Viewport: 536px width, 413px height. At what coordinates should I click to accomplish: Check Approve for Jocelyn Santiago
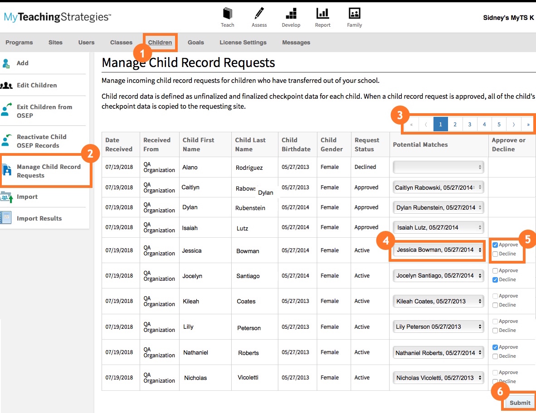tap(495, 271)
